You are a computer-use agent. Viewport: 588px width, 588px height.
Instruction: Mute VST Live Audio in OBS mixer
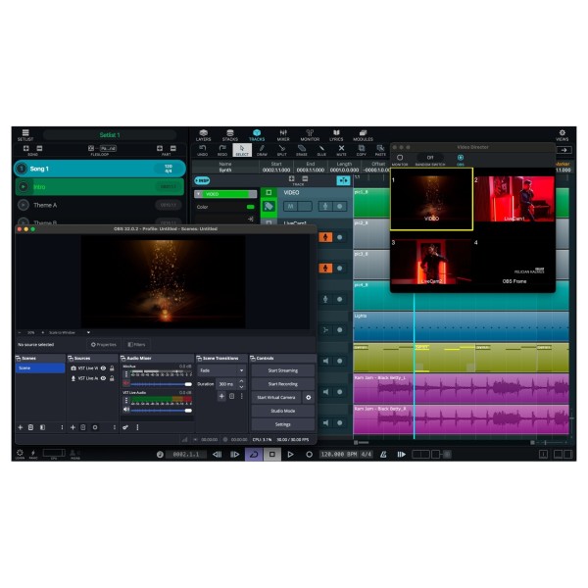coord(126,410)
